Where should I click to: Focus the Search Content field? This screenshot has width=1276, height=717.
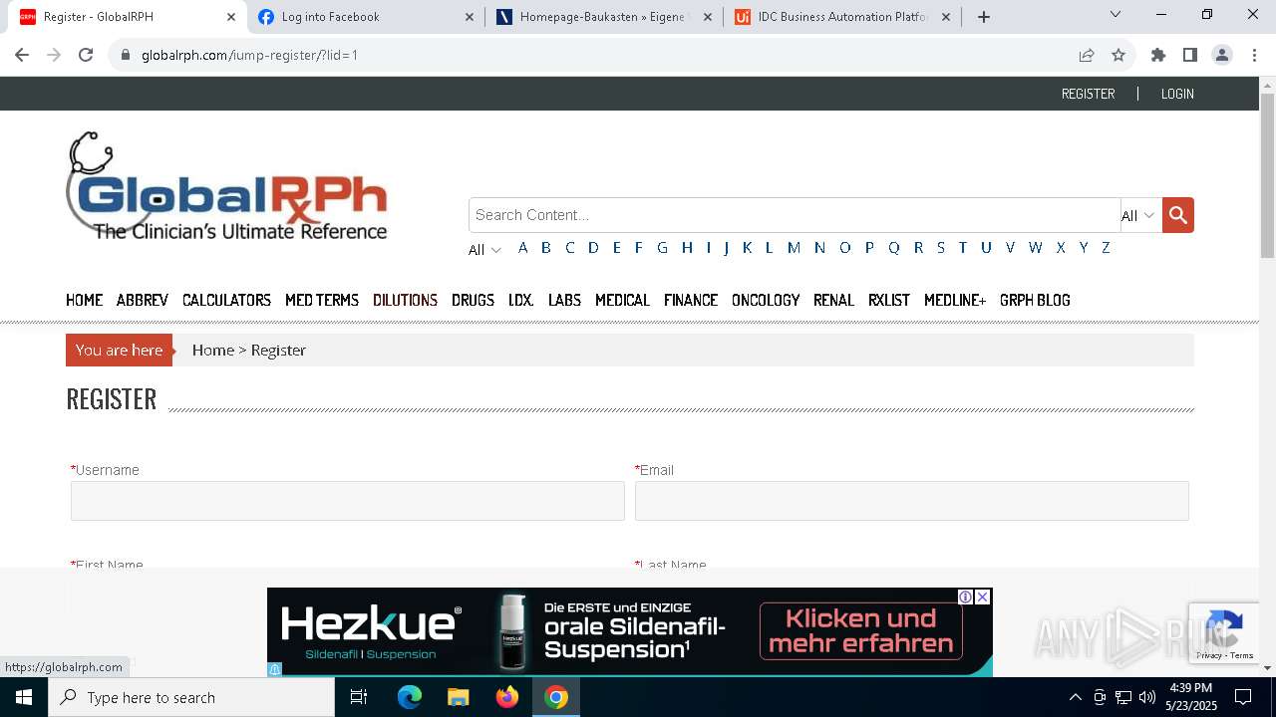[795, 215]
